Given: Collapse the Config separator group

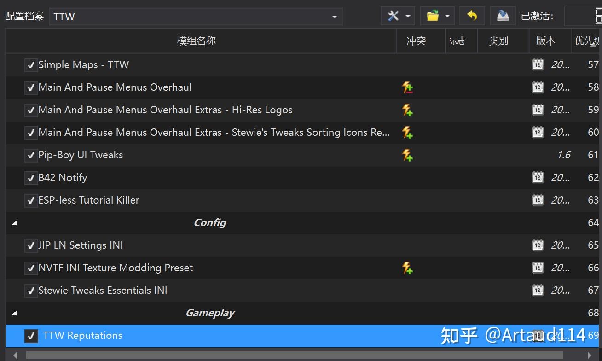Looking at the screenshot, I should pyautogui.click(x=14, y=222).
